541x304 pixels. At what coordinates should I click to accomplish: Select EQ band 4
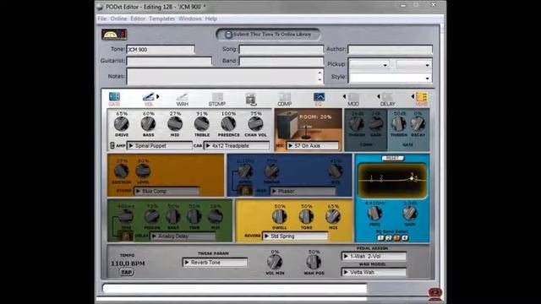405,238
